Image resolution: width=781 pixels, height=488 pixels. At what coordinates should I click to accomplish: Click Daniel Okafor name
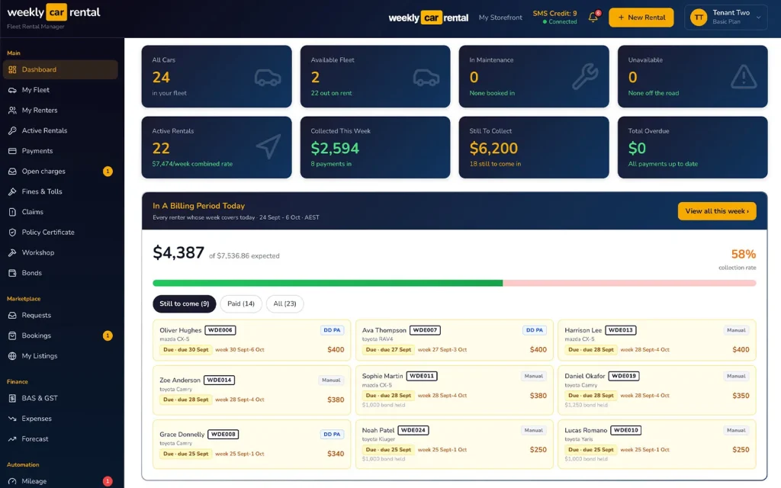tap(585, 376)
